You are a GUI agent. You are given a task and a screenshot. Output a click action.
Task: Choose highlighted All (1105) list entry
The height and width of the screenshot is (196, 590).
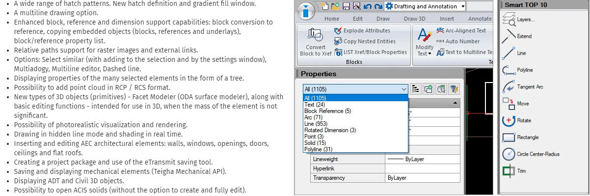(355, 98)
